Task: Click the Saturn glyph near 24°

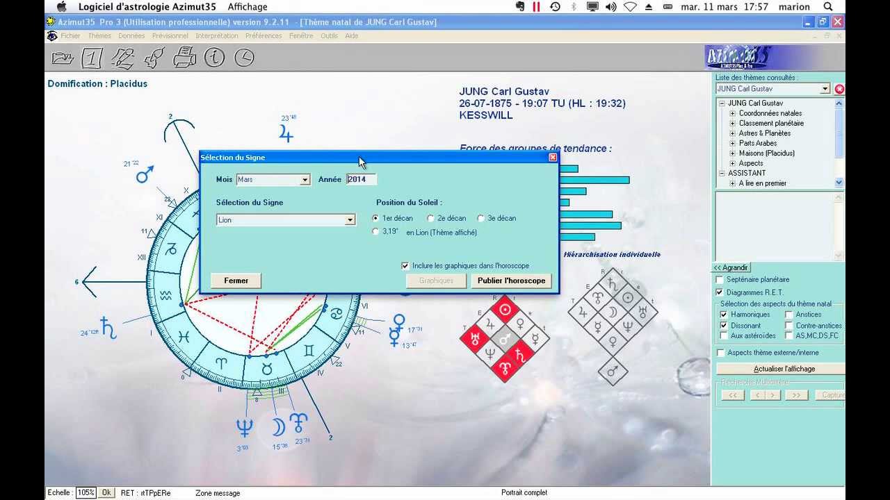Action: 109,327
